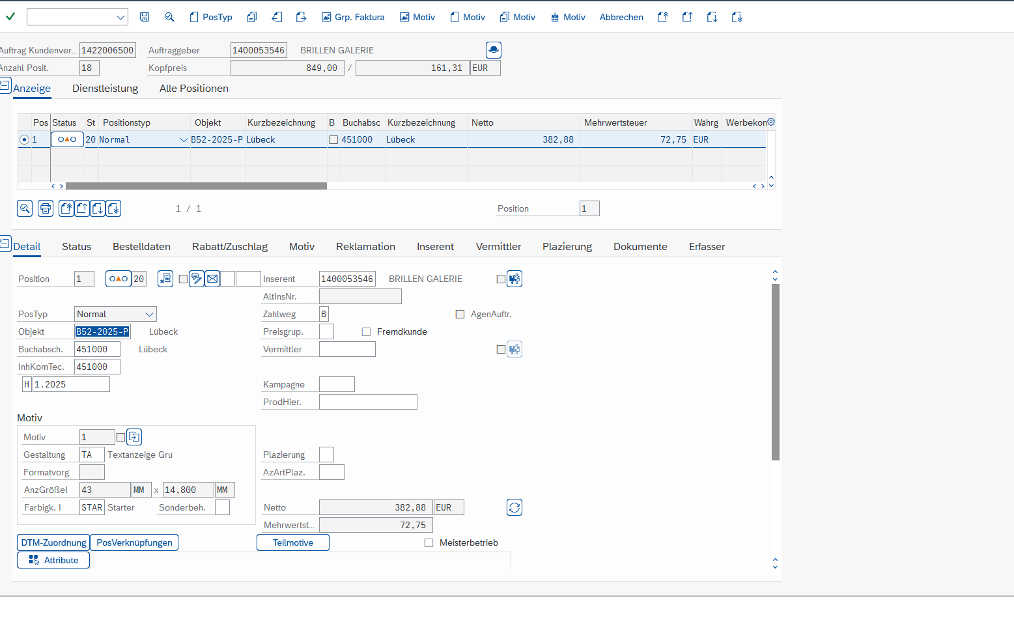This screenshot has width=1014, height=618.
Task: Open the table settings gear icon
Action: click(x=771, y=122)
